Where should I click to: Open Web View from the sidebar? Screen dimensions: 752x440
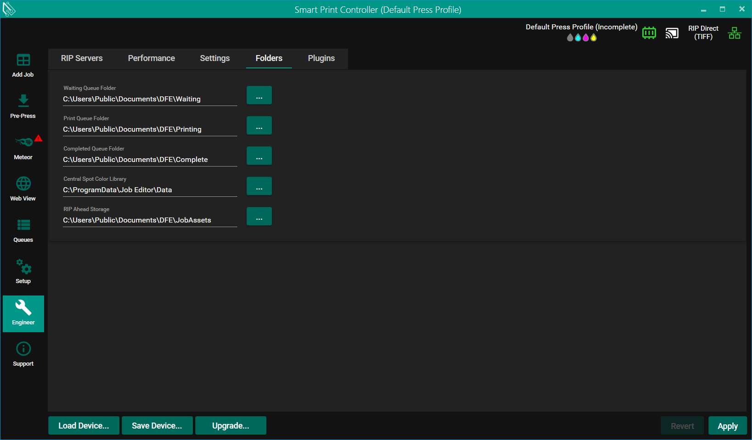click(x=23, y=189)
